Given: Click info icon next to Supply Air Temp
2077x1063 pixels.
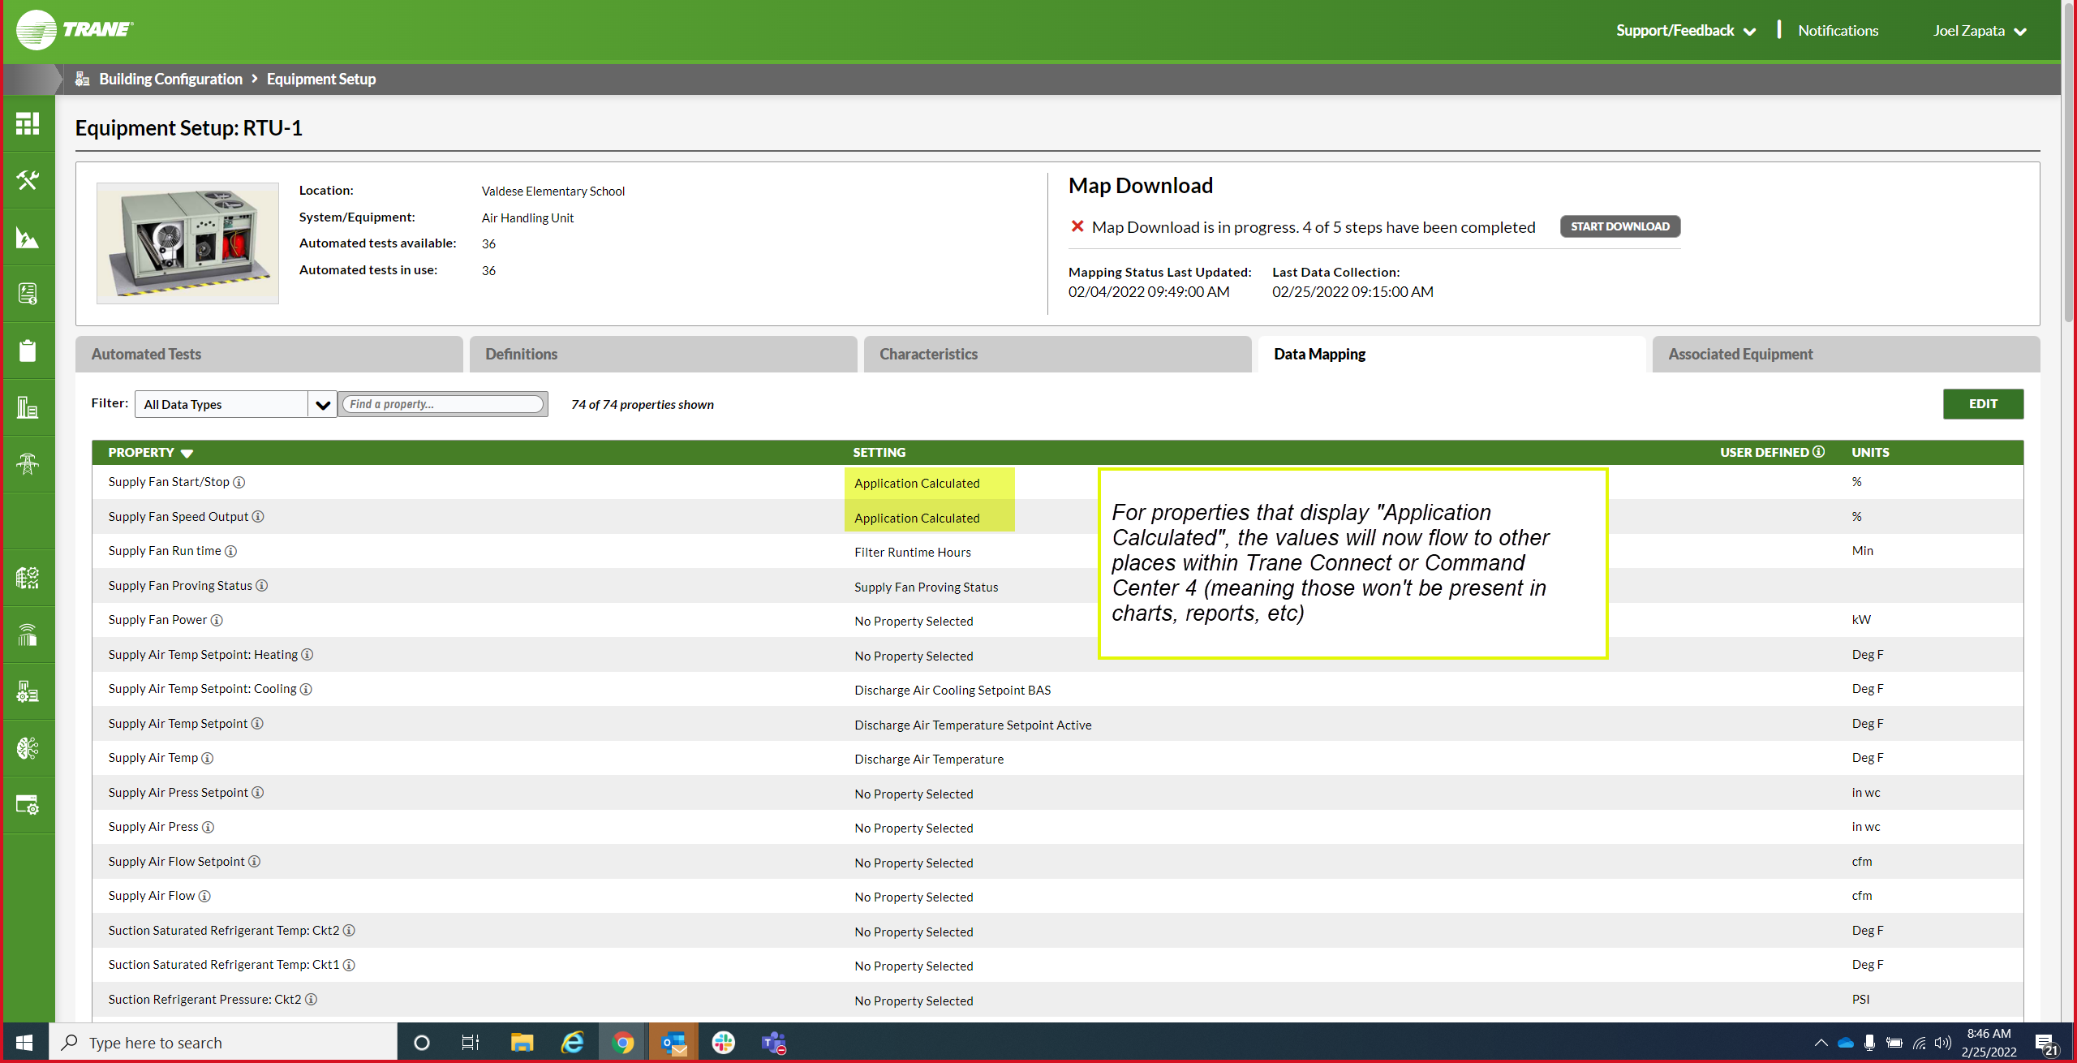Looking at the screenshot, I should click(208, 759).
